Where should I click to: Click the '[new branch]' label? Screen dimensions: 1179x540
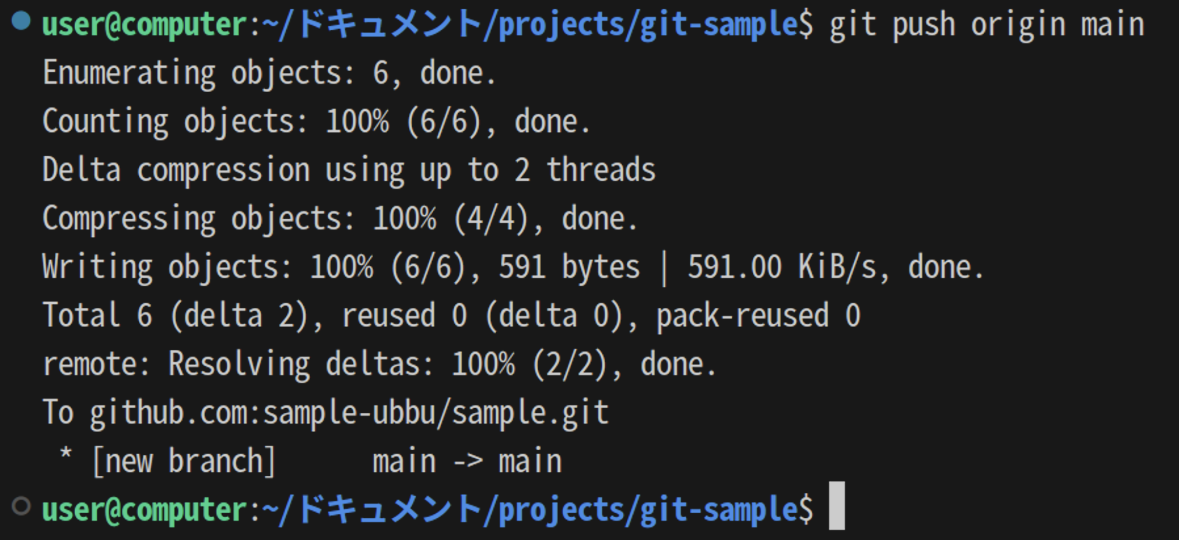pos(184,461)
